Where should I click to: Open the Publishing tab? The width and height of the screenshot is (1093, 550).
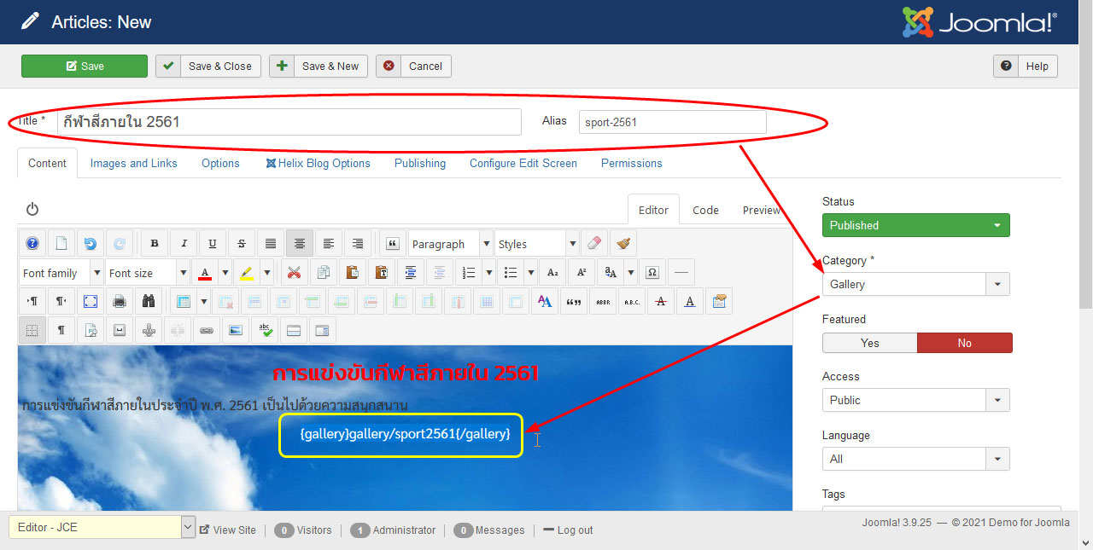pos(419,163)
